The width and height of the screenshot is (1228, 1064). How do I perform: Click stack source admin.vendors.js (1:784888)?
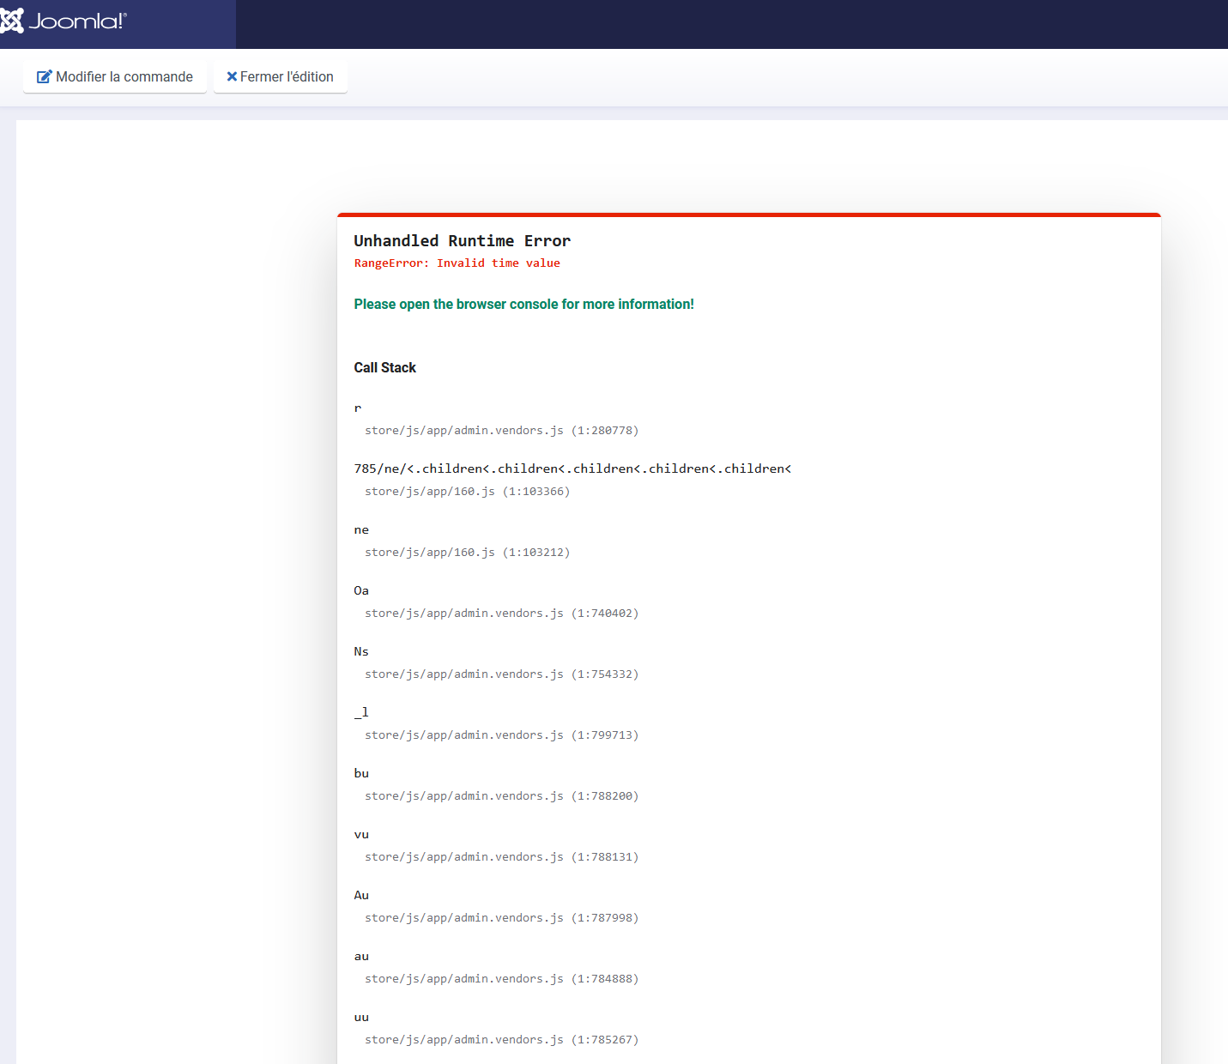pos(501,979)
